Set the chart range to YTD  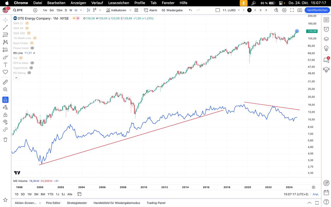tap(50, 194)
